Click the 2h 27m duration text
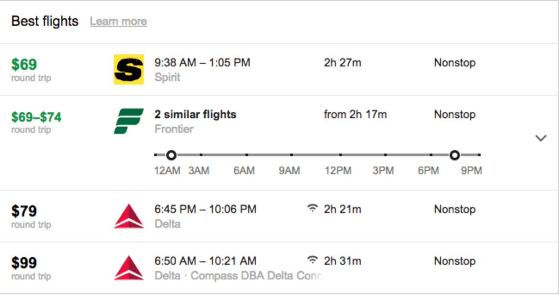The width and height of the screenshot is (559, 295). pyautogui.click(x=342, y=63)
